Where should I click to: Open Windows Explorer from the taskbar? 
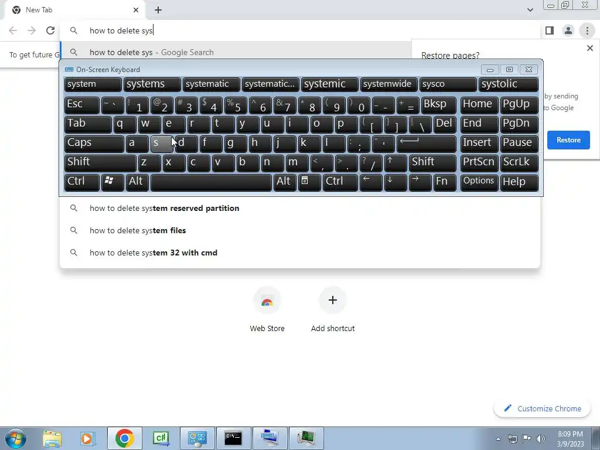[52, 438]
